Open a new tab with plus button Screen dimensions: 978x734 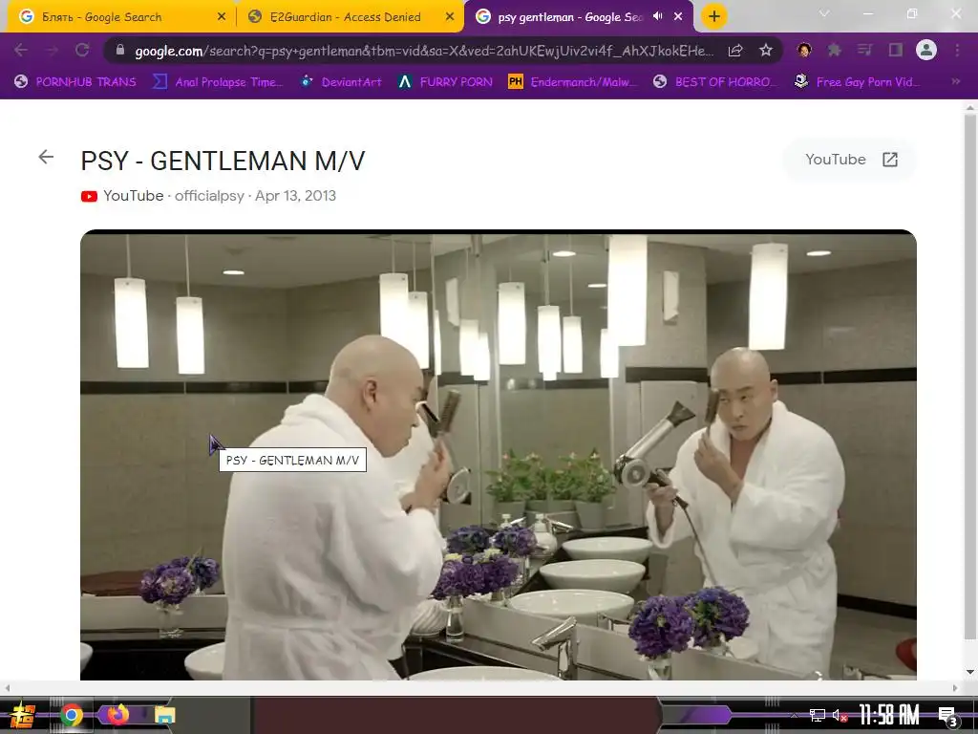pos(714,16)
